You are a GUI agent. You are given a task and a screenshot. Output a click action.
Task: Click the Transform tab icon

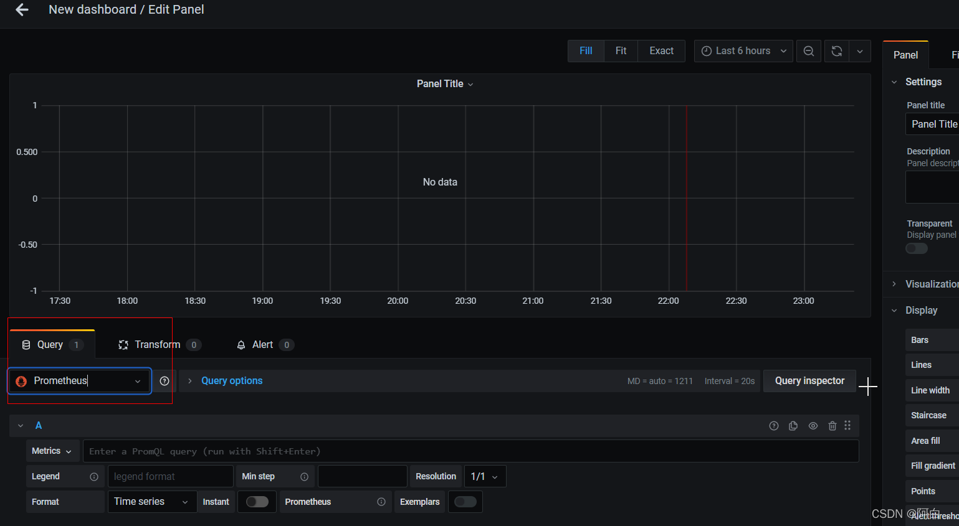(123, 345)
